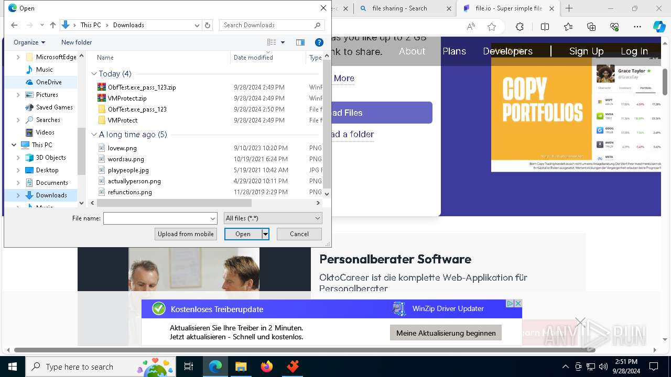Image resolution: width=671 pixels, height=377 pixels.
Task: Expand the address bar path dropdown
Action: click(x=197, y=25)
